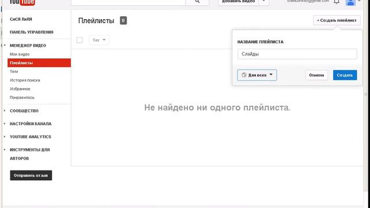Open Понравилось in the sidebar
This screenshot has height=208, width=370.
(x=22, y=98)
